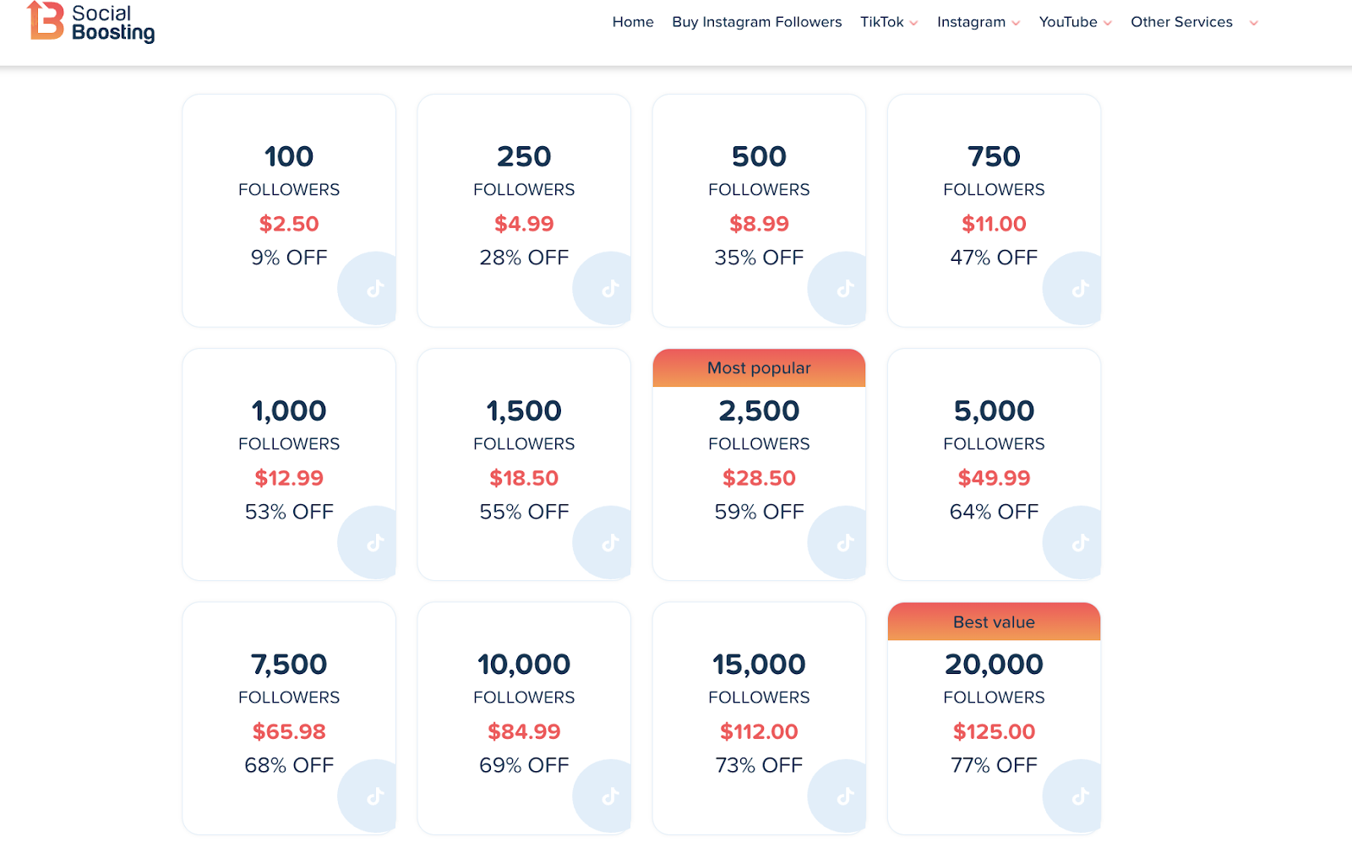Click TikTok icon on 750 followers card
Image resolution: width=1352 pixels, height=853 pixels.
click(1080, 289)
